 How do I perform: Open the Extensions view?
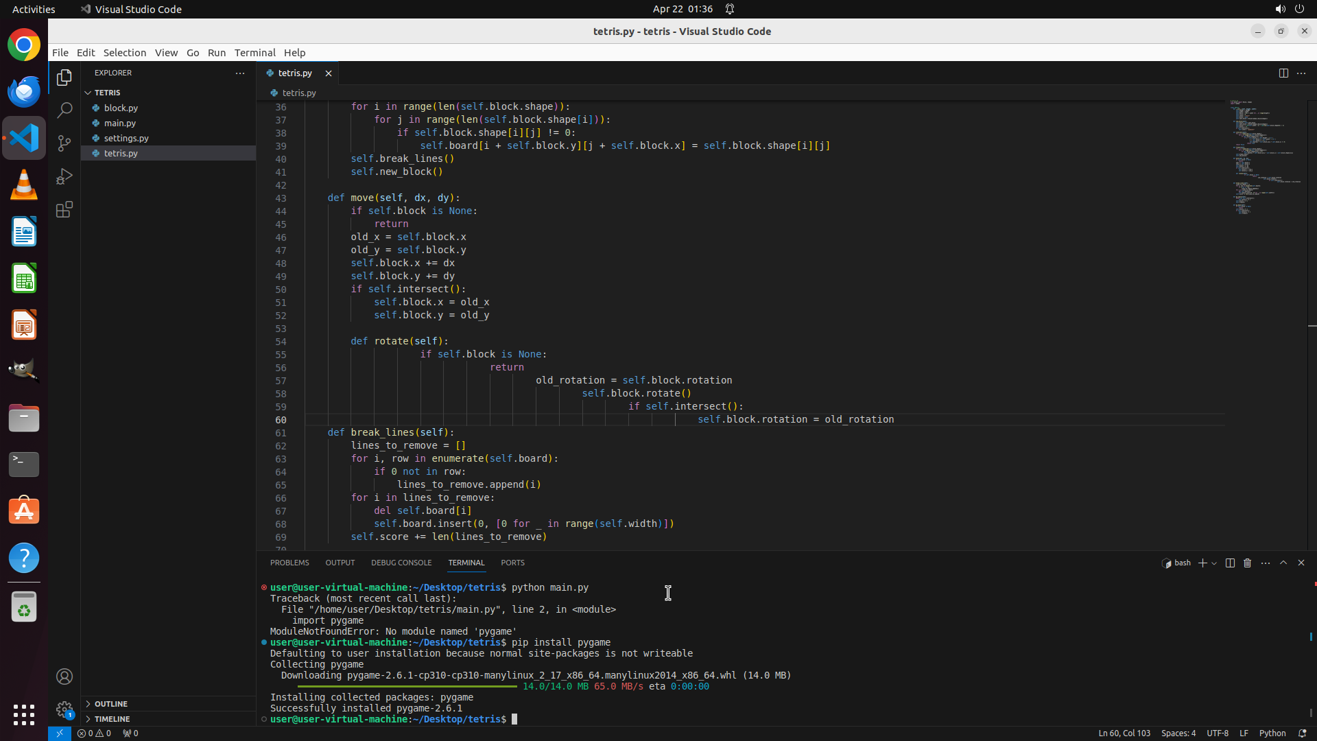pyautogui.click(x=64, y=209)
